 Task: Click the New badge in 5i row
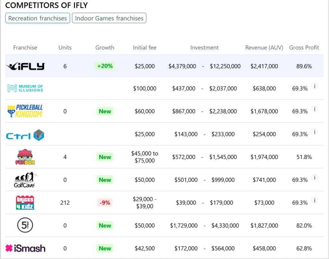105,225
